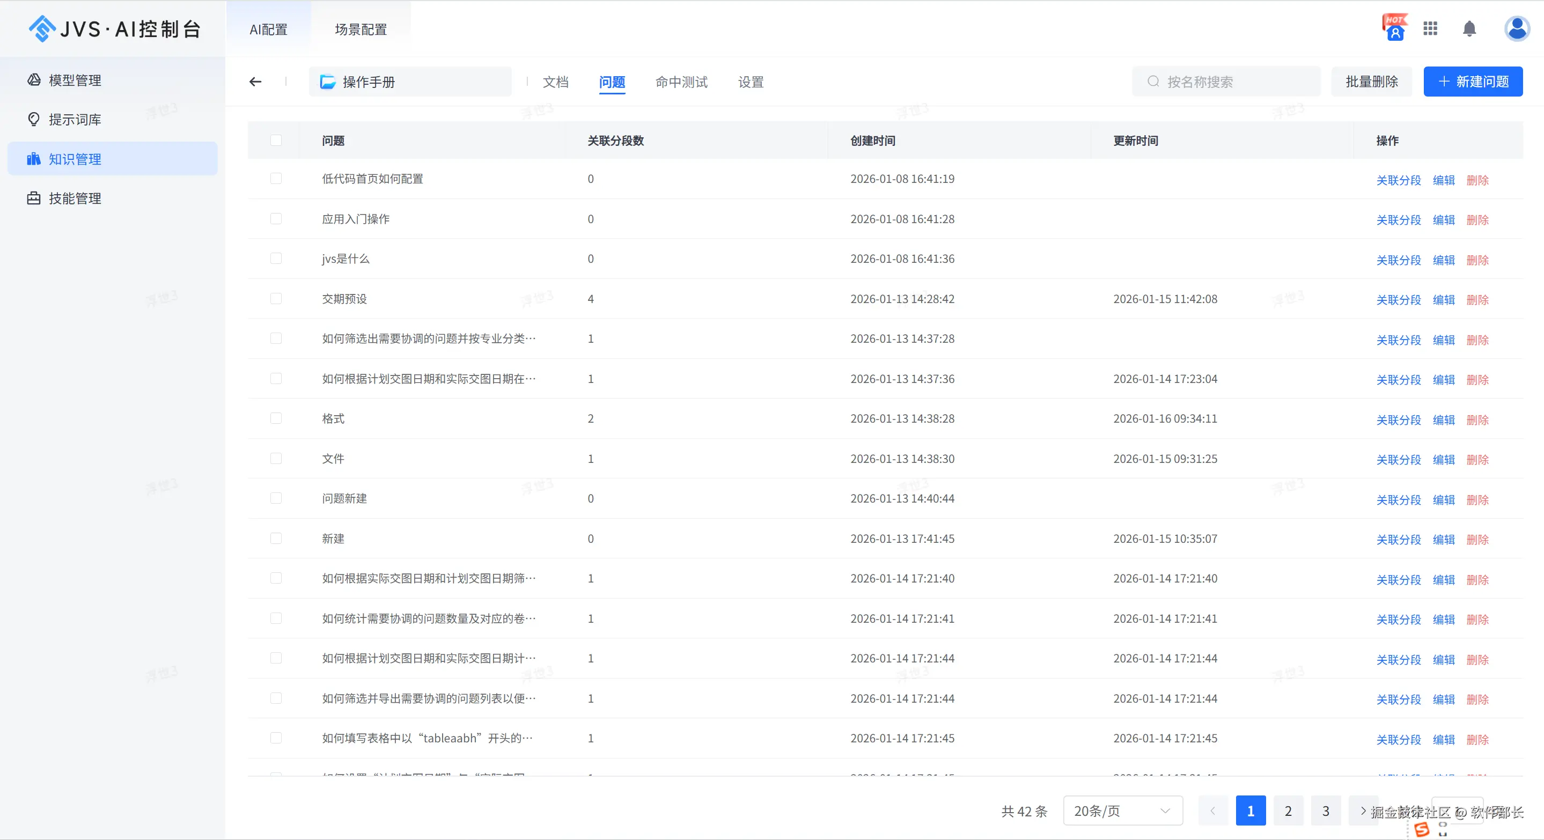Image resolution: width=1544 pixels, height=840 pixels.
Task: Click 删除 for 格式 row
Action: 1477,419
